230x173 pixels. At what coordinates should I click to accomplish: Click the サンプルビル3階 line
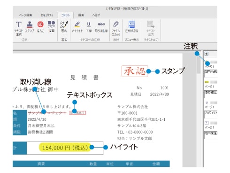pos(132,126)
